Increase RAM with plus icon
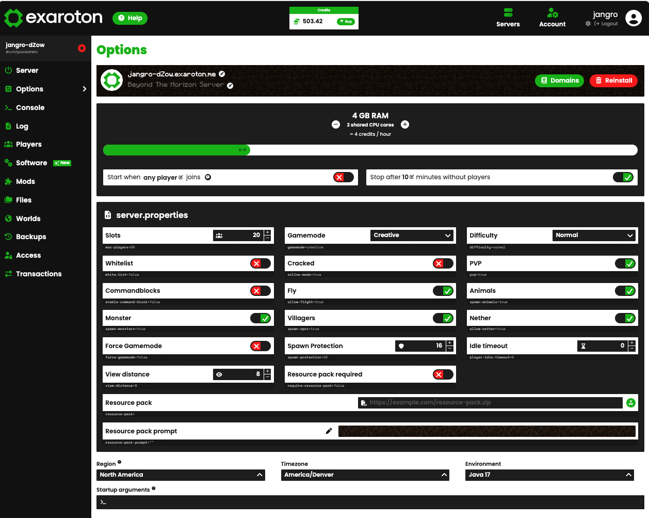The height and width of the screenshot is (518, 649). click(405, 124)
